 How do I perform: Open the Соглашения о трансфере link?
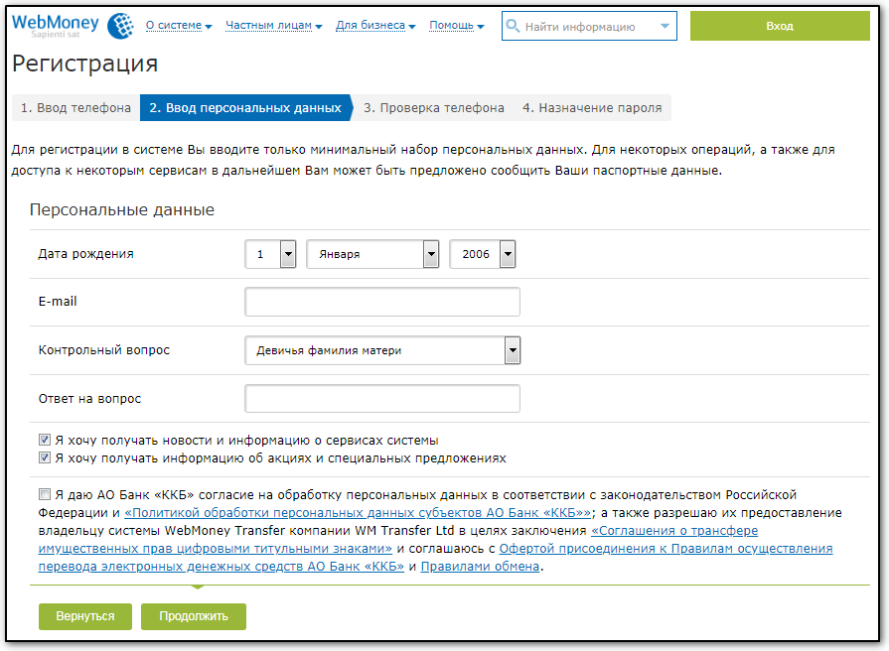click(398, 540)
